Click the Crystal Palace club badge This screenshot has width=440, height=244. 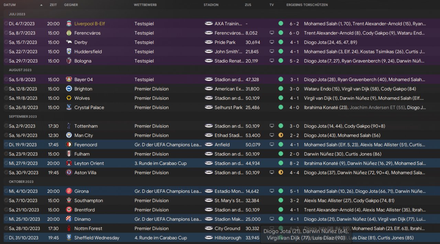coord(69,107)
